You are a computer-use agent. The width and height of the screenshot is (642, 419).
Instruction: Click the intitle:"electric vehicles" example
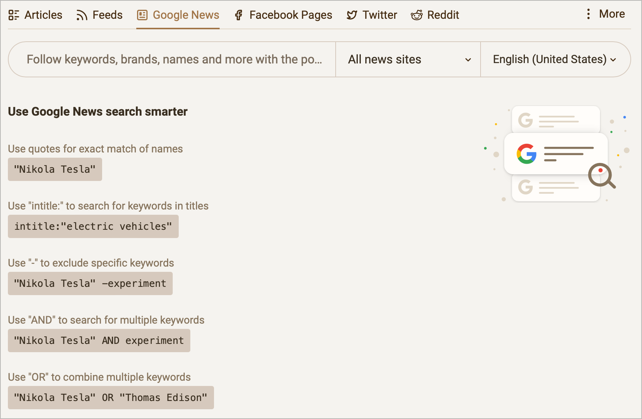tap(93, 226)
